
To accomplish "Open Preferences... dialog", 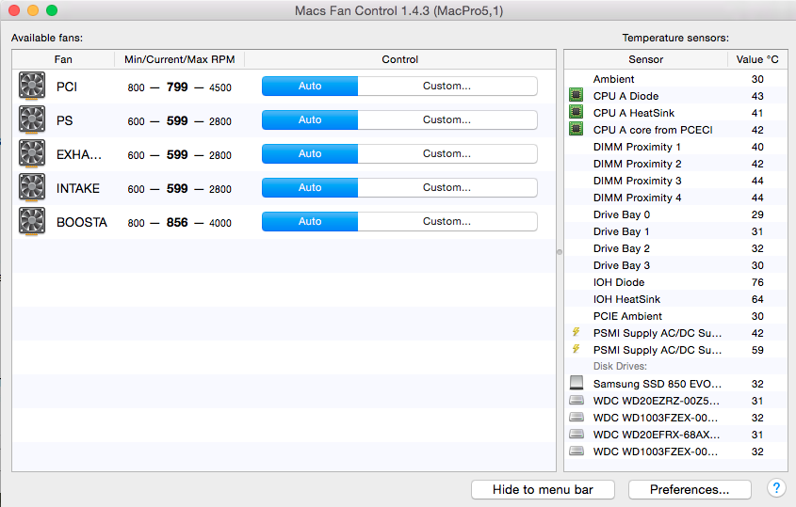I will tap(690, 490).
